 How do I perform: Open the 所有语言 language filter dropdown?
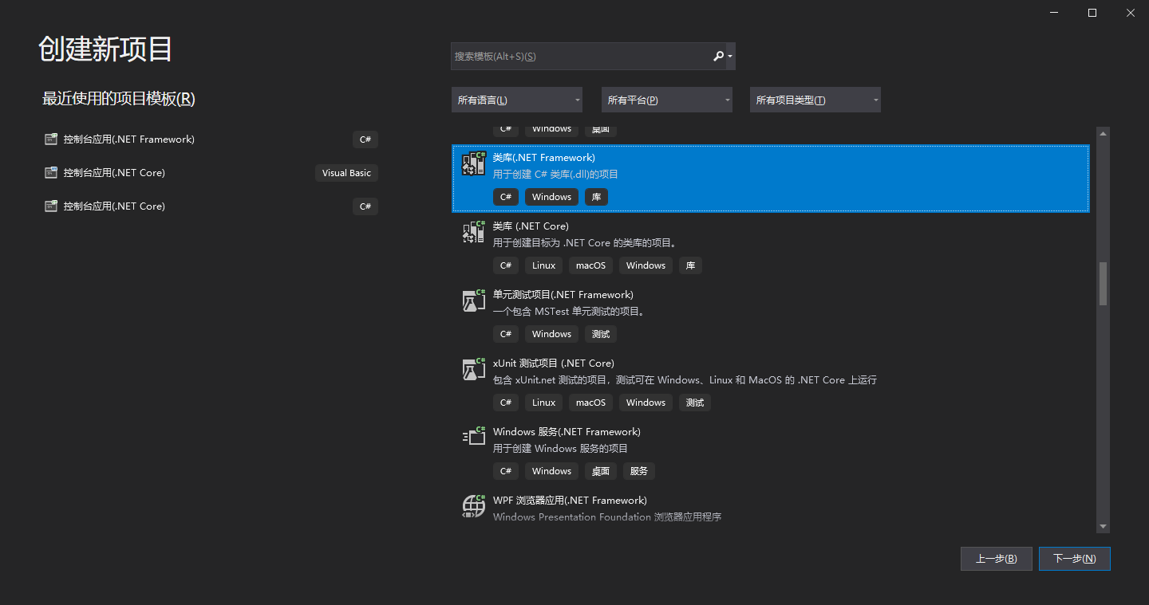[517, 100]
